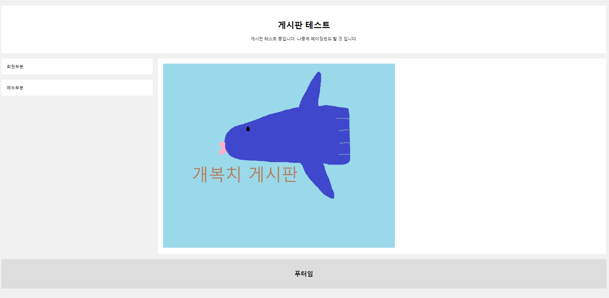Select the "회원부분" sidebar box
The width and height of the screenshot is (609, 298).
coord(77,67)
